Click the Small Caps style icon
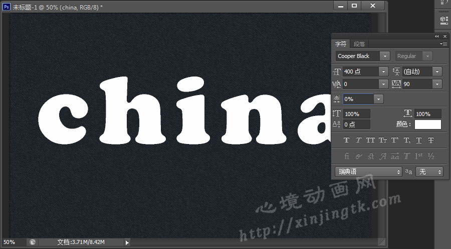Image resolution: width=451 pixels, height=249 pixels. tap(382, 140)
